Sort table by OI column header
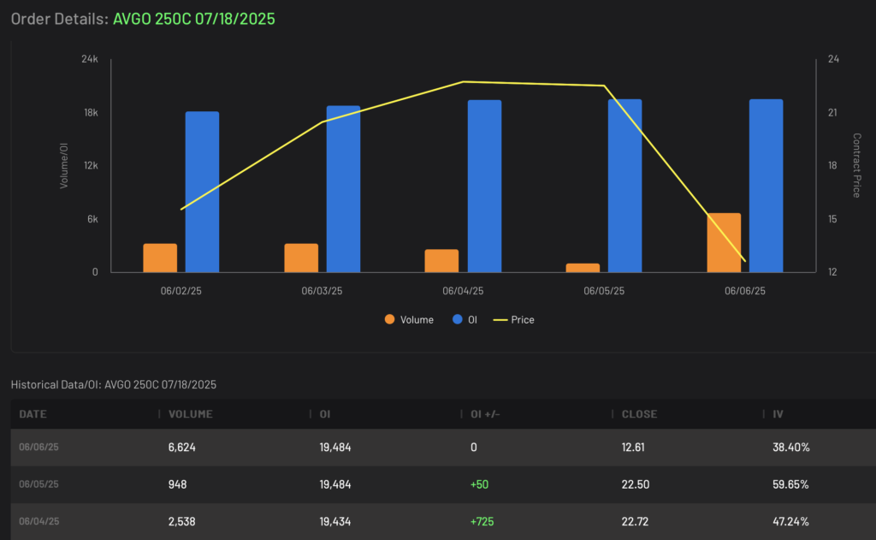The image size is (876, 540). pyautogui.click(x=324, y=414)
